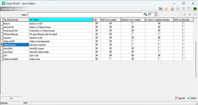The height and width of the screenshot is (105, 198).
Task: Click the eRačun na e-naslov column header
Action: pyautogui.click(x=133, y=20)
